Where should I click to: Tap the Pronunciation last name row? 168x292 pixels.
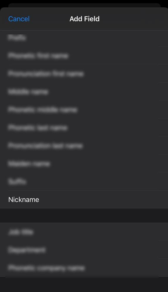pos(84,146)
